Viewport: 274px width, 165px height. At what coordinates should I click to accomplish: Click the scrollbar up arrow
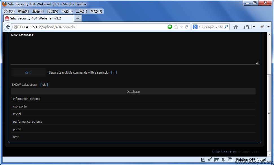(x=269, y=35)
